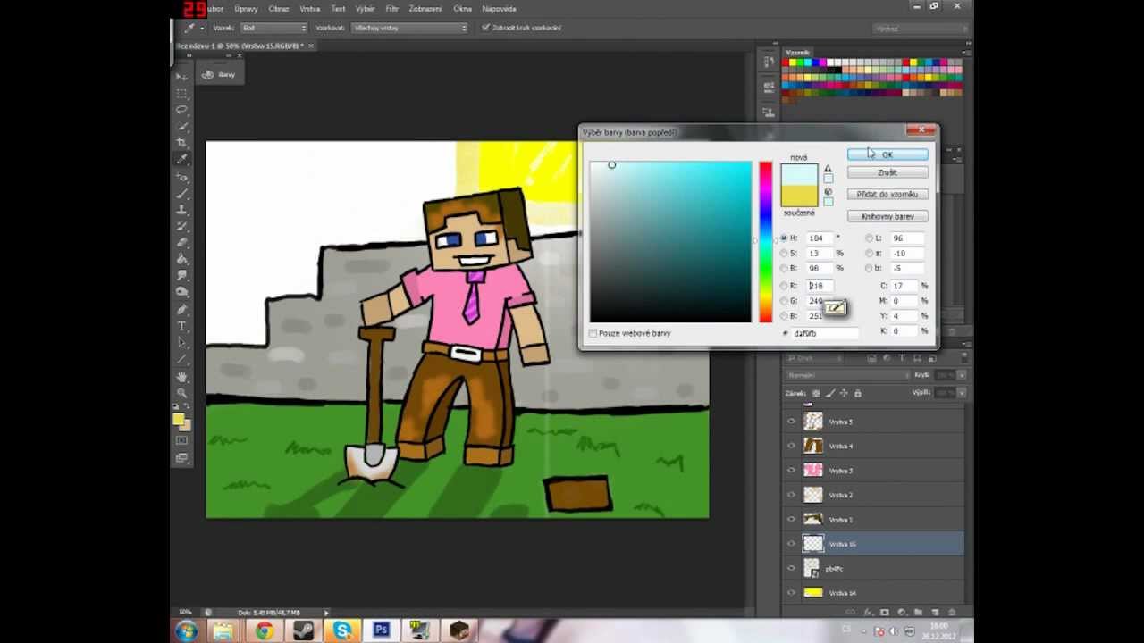Screen dimensions: 1144x643
Task: Select the Move tool
Action: (x=181, y=77)
